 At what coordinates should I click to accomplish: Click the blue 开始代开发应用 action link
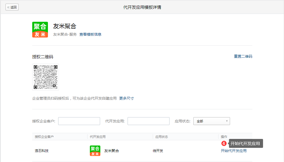coord(233,151)
